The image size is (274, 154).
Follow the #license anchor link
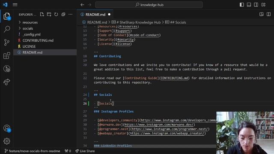click(123, 44)
